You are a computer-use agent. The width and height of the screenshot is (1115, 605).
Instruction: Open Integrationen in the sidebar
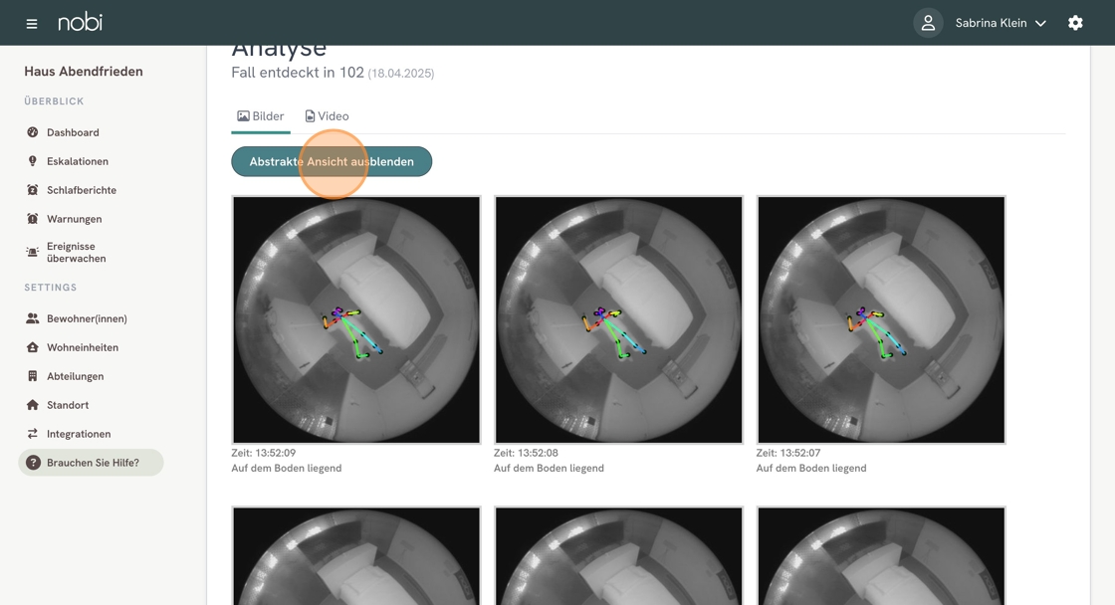(x=78, y=434)
